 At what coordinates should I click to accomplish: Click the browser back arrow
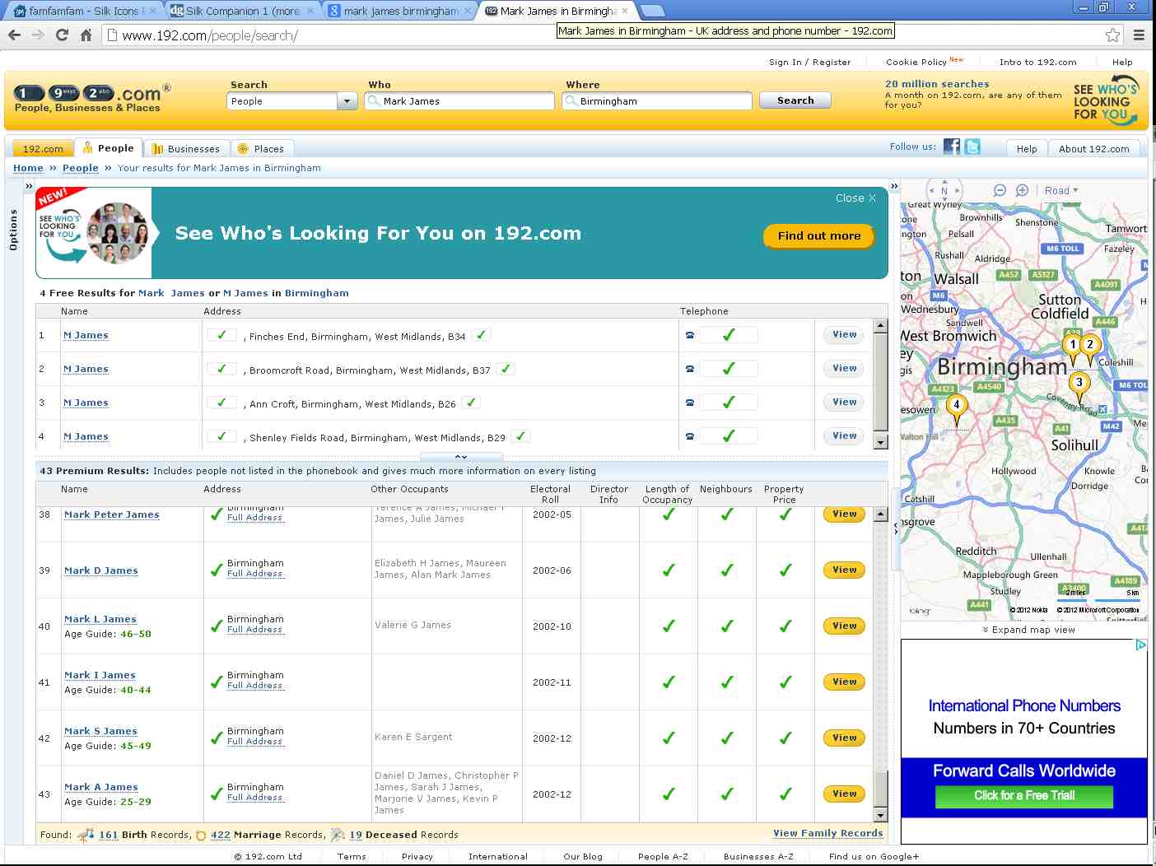point(14,35)
